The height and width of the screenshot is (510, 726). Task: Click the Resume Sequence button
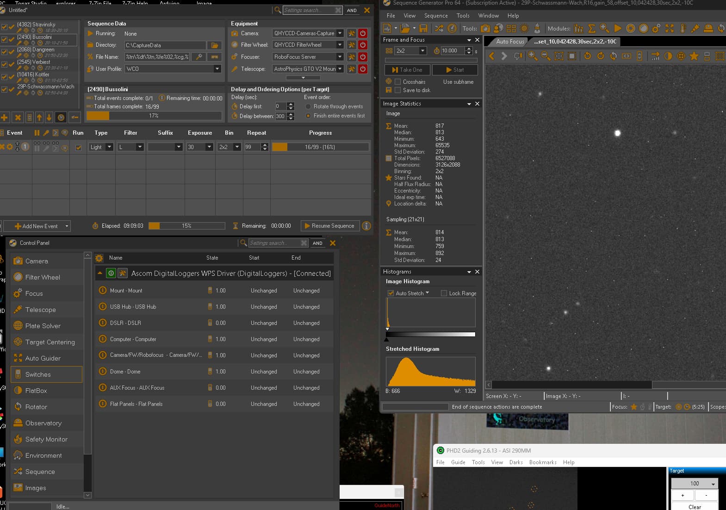click(329, 226)
